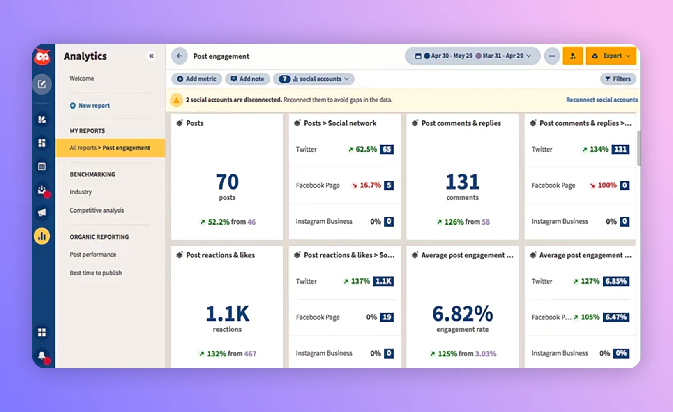Click the back arrow beside Post engagement
The height and width of the screenshot is (412, 673).
point(179,56)
